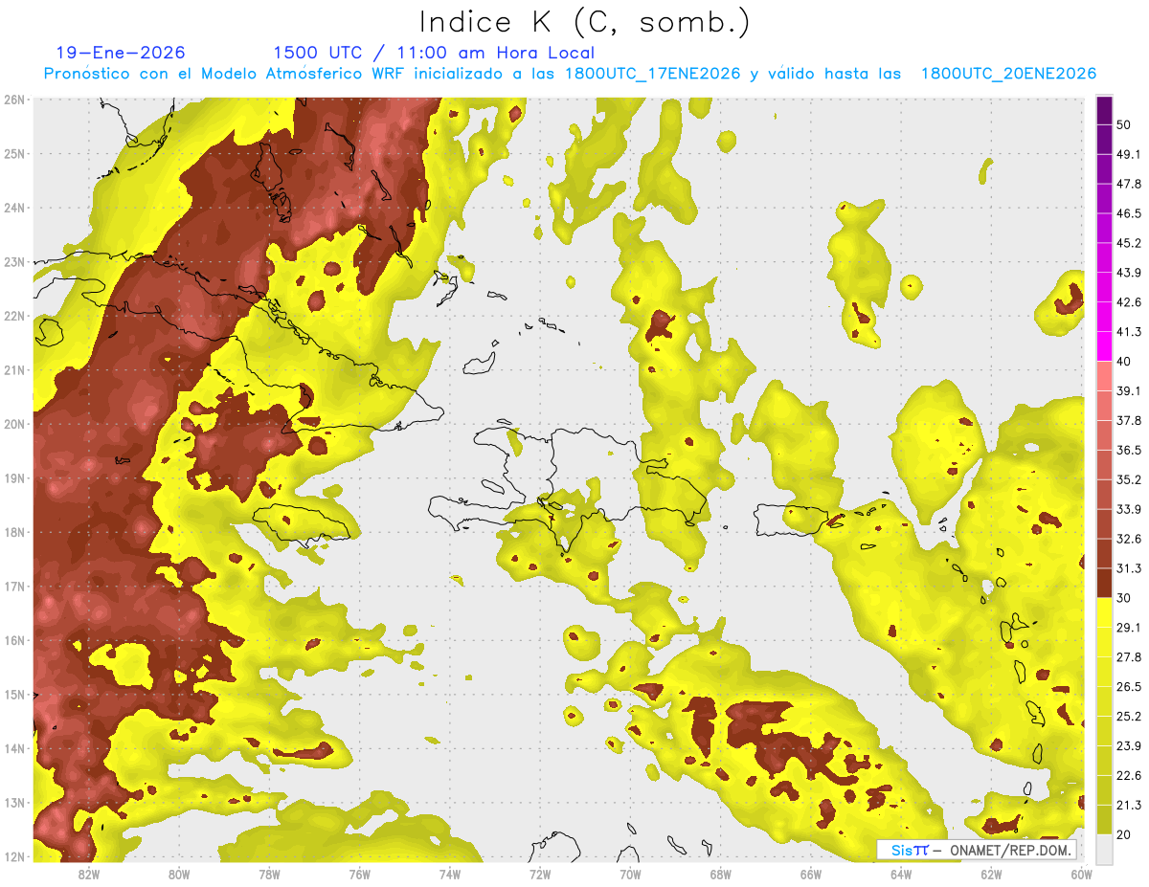This screenshot has height=887, width=1149.
Task: Click the longitude label "68W"
Action: tap(721, 874)
